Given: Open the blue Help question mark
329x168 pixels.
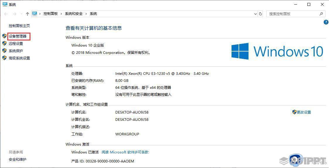Looking at the screenshot, I should coord(326,22).
